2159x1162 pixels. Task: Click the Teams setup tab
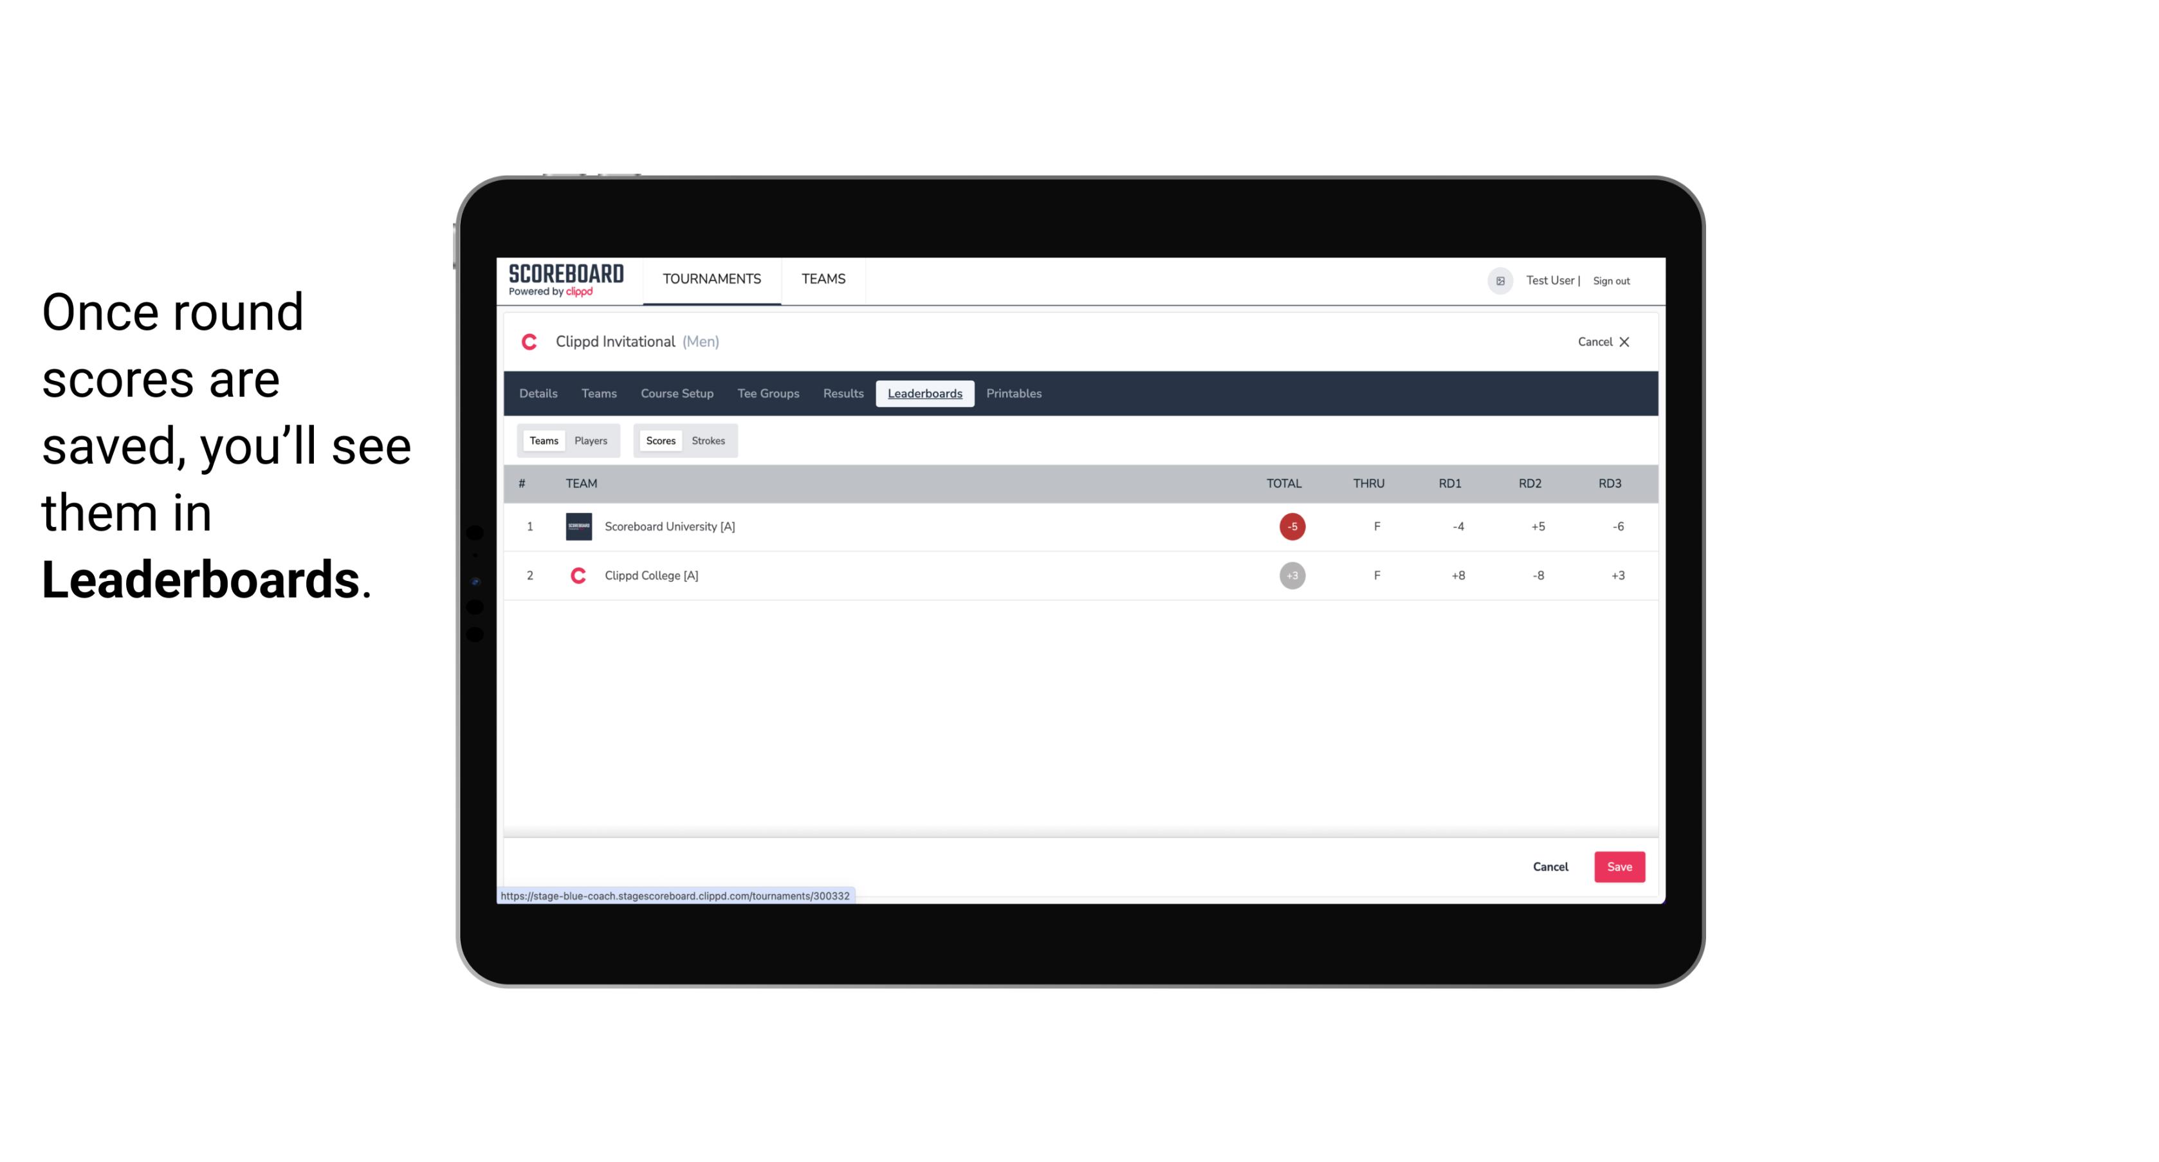600,394
